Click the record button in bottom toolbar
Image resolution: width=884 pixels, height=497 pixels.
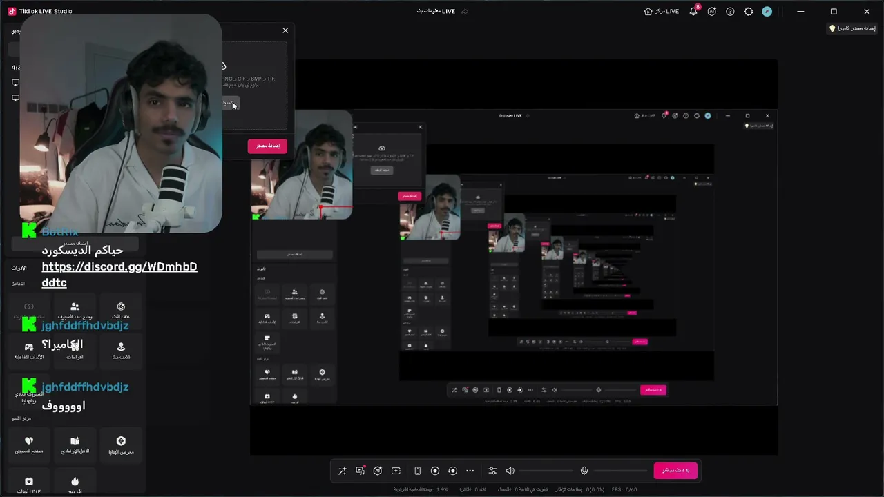click(435, 471)
